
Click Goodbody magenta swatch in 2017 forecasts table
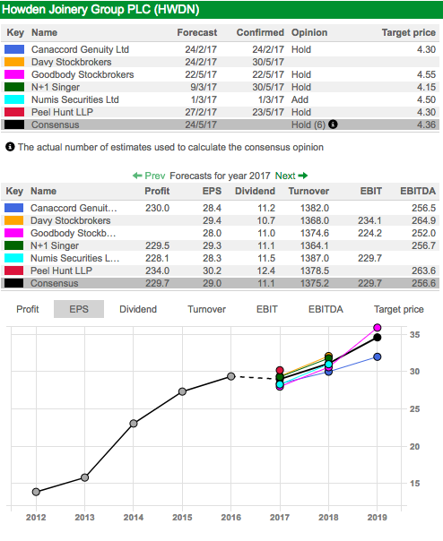pos(13,233)
